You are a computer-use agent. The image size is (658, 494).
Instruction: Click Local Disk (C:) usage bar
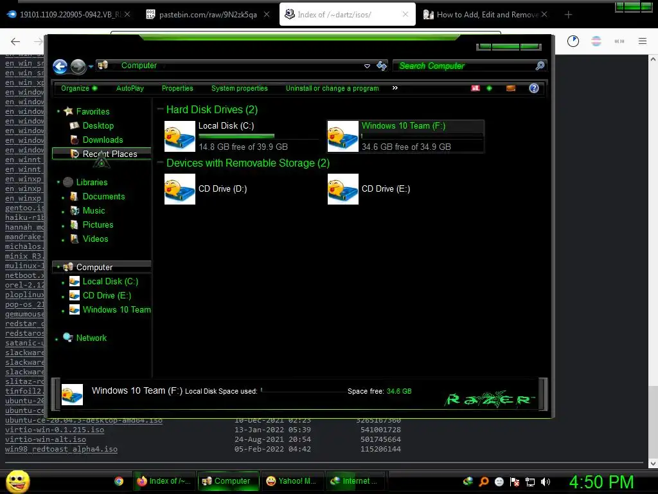pyautogui.click(x=258, y=136)
